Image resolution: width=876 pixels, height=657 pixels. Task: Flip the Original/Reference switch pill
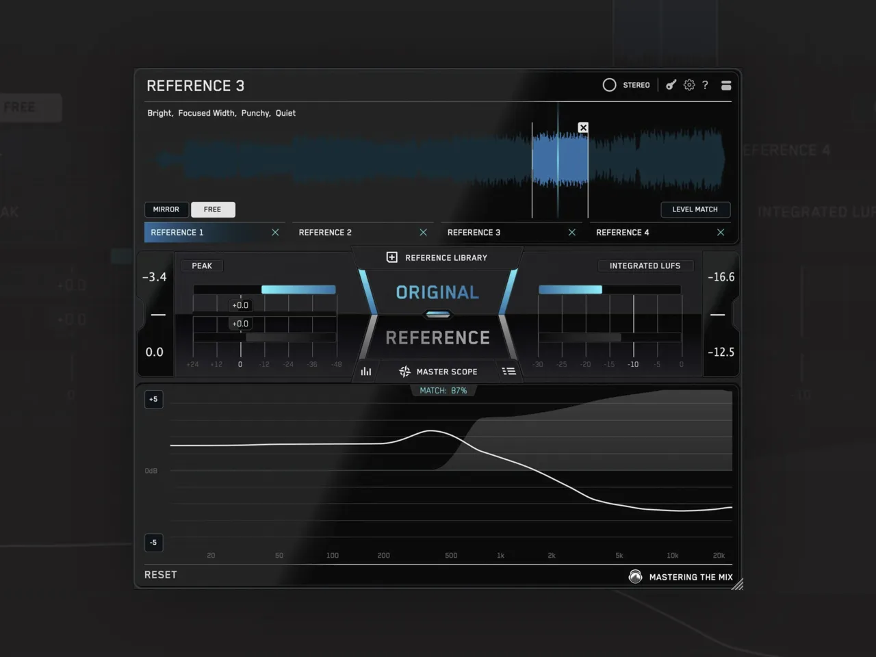[x=438, y=315]
